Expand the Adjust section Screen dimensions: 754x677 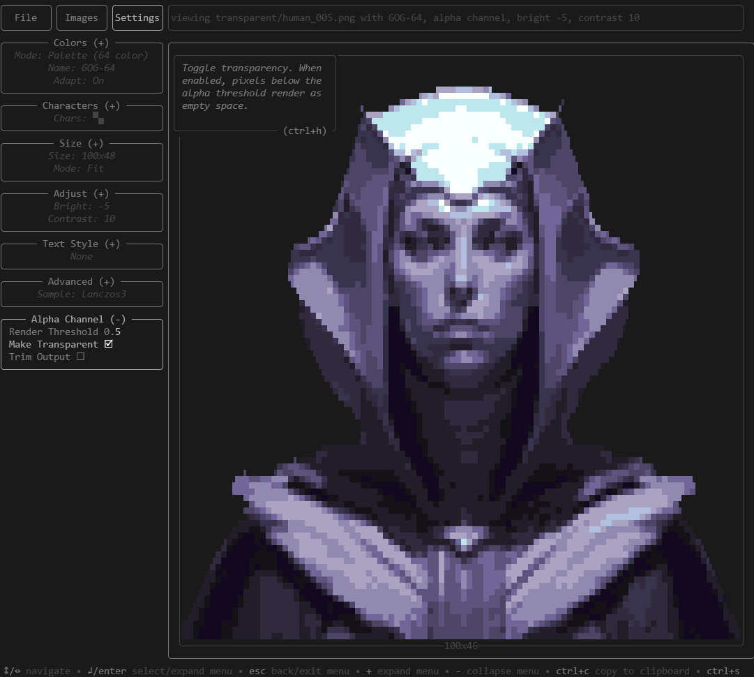click(x=81, y=193)
